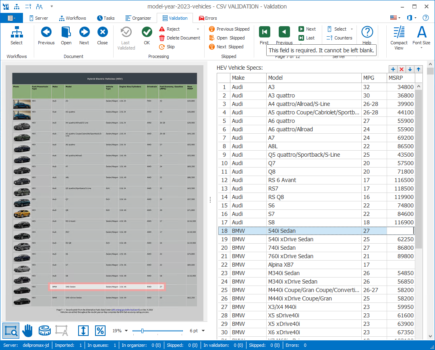Close the current document
Image resolution: width=435 pixels, height=350 pixels.
coord(102,35)
